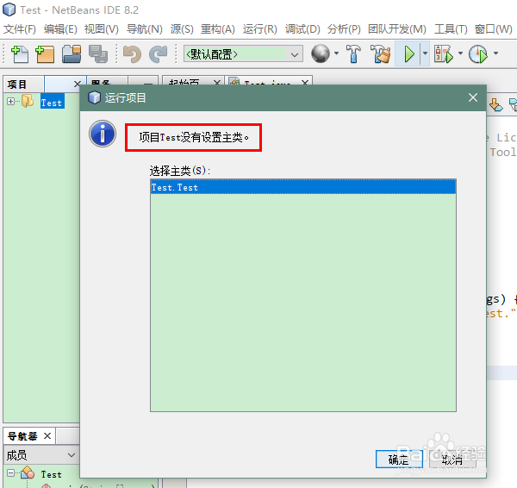Click the Build Project hammer icon
This screenshot has height=488, width=517.
pos(353,53)
